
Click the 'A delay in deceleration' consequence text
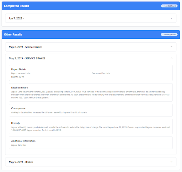pos(49,112)
